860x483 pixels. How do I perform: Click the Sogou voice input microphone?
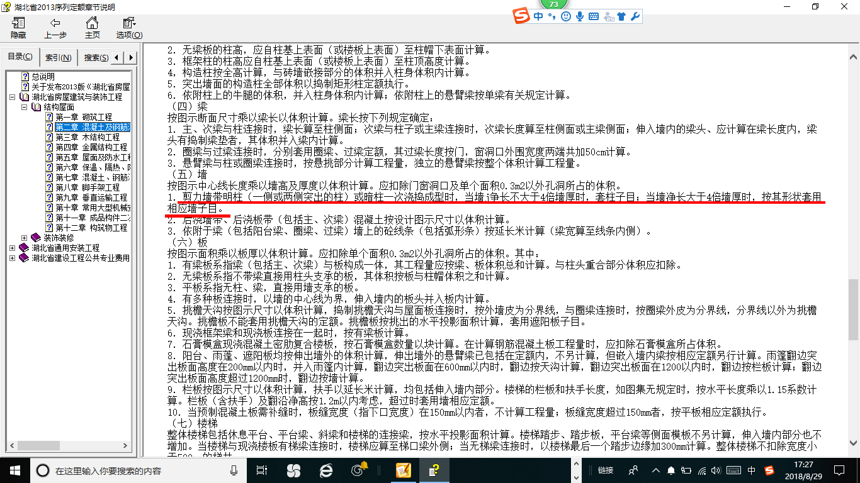tap(579, 16)
